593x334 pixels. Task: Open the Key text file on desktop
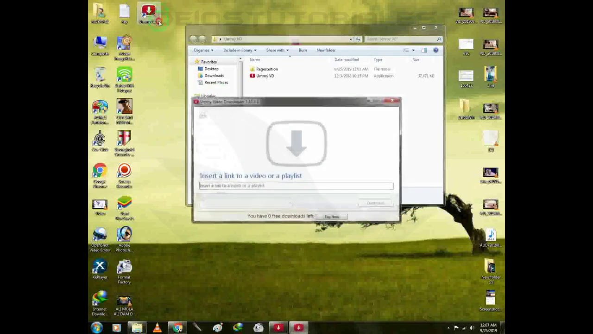coord(124,14)
